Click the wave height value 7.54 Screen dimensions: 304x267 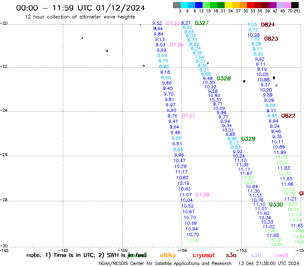pyautogui.click(x=199, y=57)
